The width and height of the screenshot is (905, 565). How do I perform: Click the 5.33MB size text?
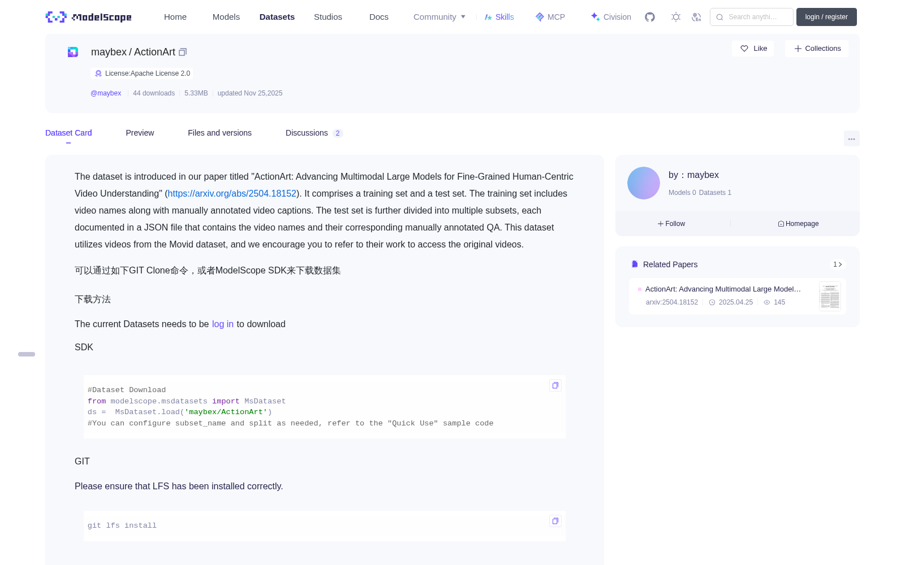click(x=196, y=93)
